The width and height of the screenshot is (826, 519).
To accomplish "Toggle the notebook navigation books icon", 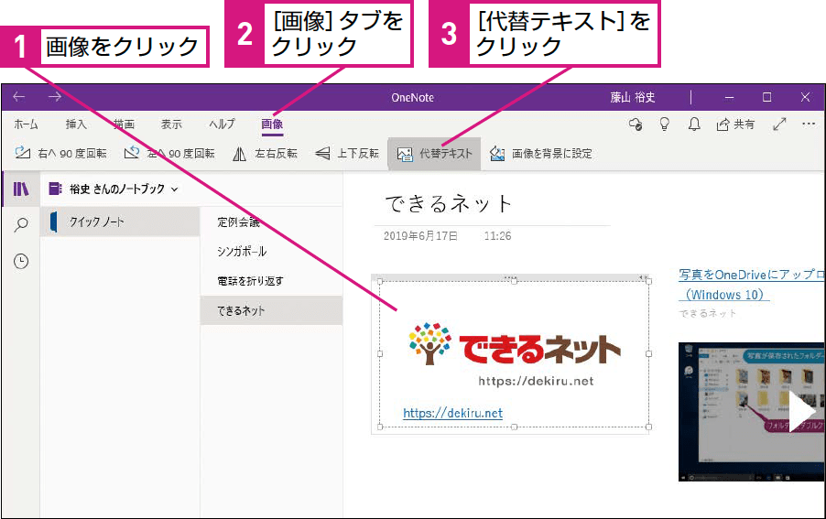I will (x=21, y=189).
